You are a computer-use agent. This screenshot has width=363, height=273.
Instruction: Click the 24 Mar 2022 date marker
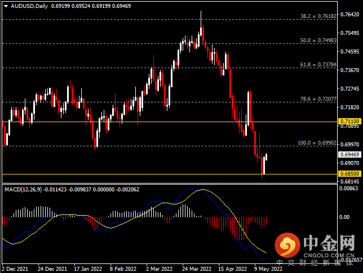196,268
